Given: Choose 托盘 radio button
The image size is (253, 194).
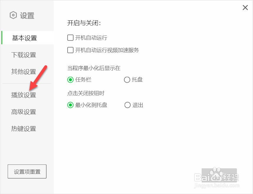Looking at the screenshot, I should point(127,79).
